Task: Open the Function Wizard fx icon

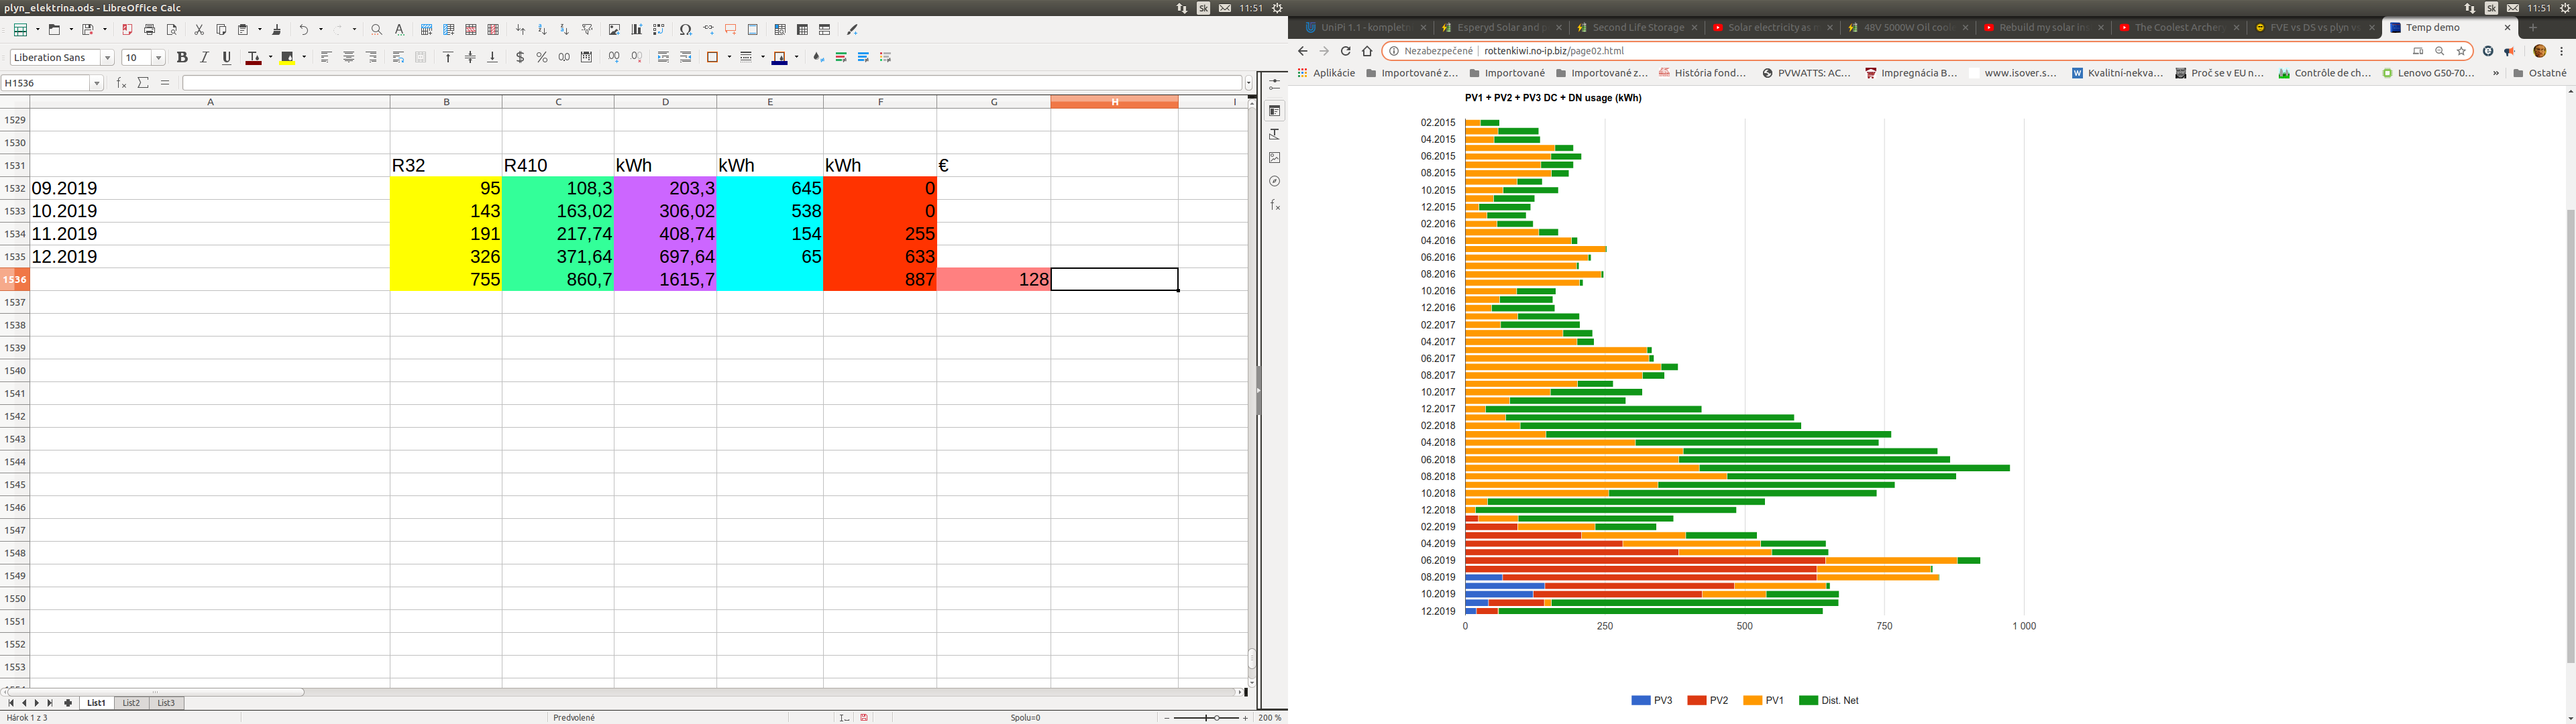Action: (121, 83)
